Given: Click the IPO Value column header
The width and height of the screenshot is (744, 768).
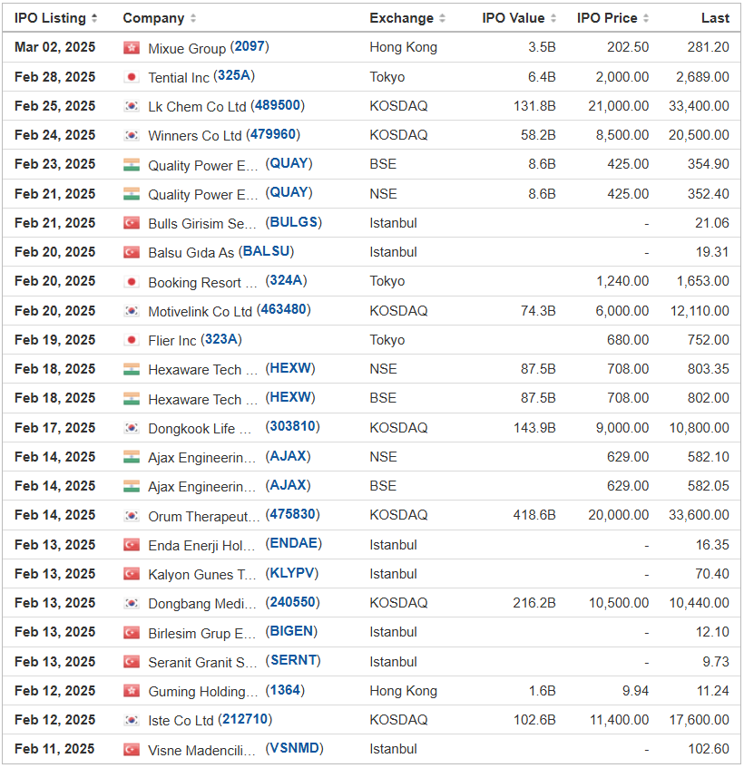Looking at the screenshot, I should (x=514, y=18).
